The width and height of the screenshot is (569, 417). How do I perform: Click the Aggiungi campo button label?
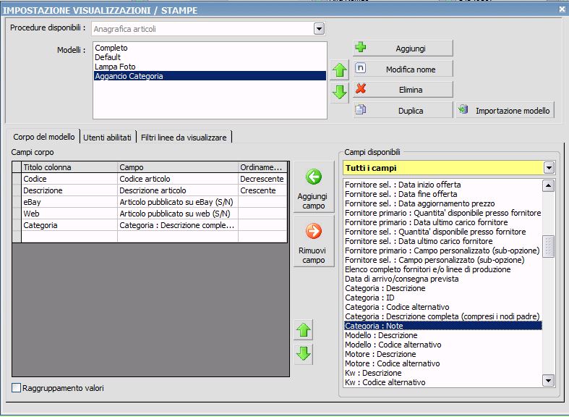(x=312, y=201)
